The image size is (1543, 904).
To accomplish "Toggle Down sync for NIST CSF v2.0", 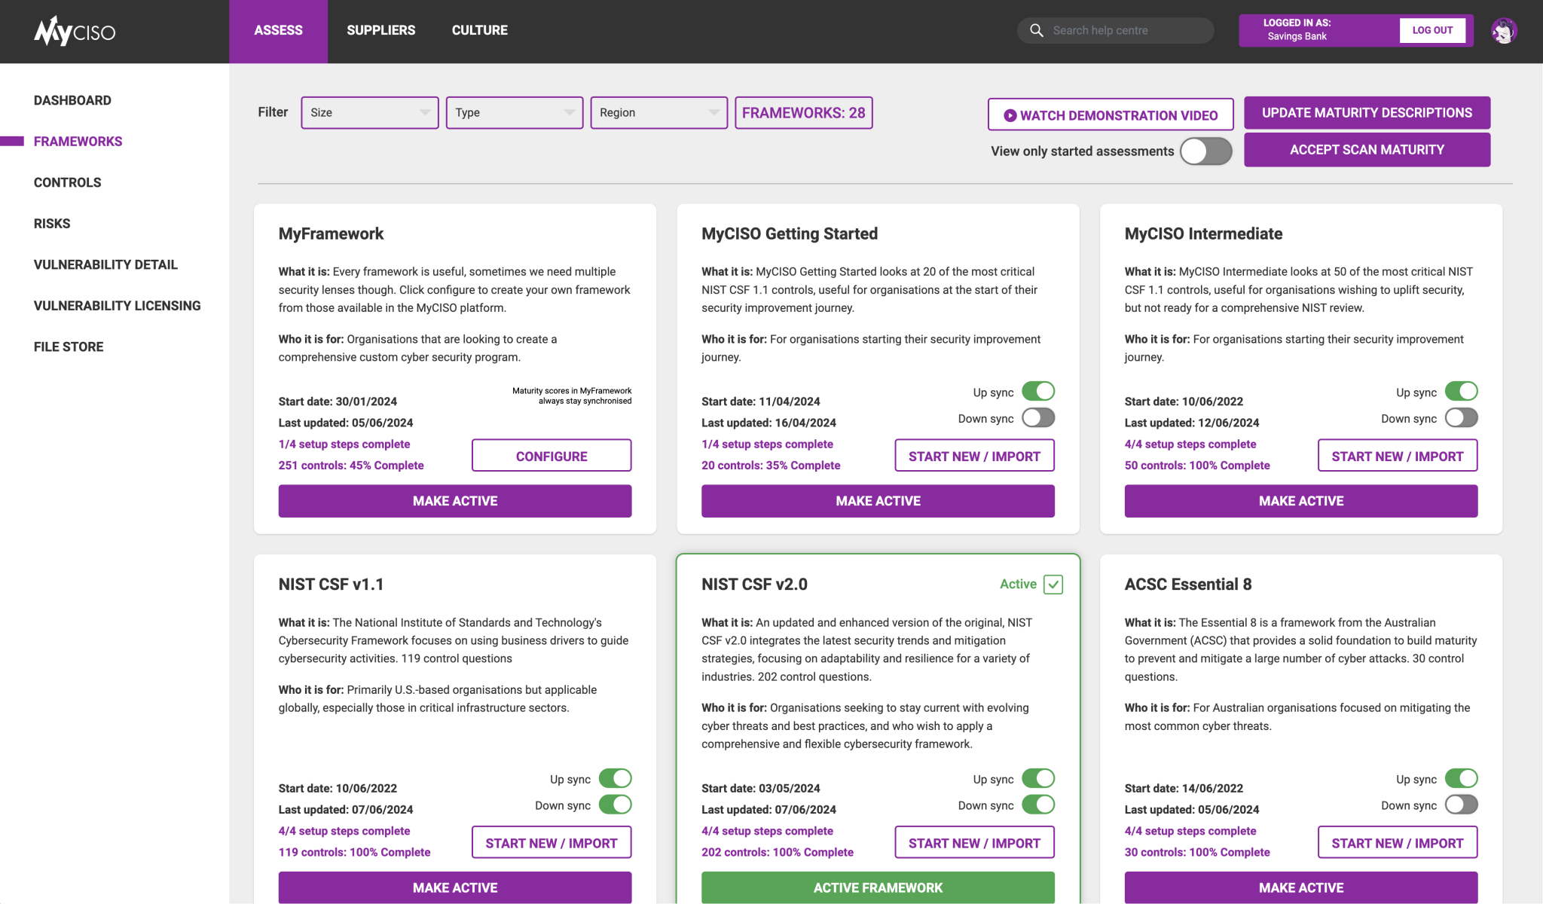I will [x=1038, y=805].
